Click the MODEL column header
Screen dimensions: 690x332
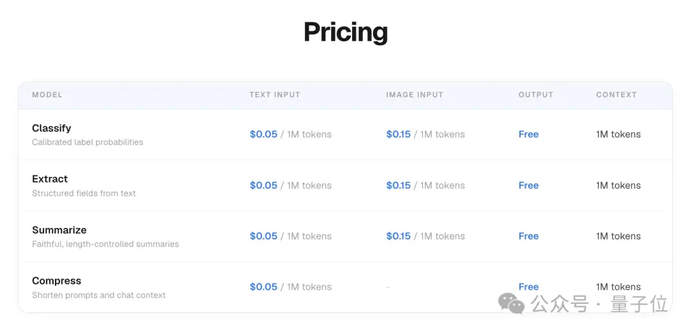coord(47,94)
